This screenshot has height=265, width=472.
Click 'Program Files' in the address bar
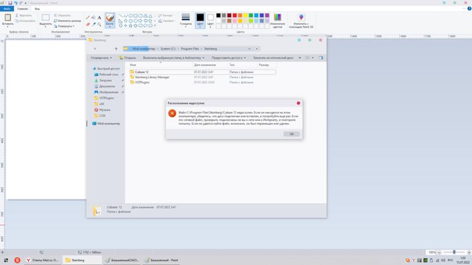[190, 49]
